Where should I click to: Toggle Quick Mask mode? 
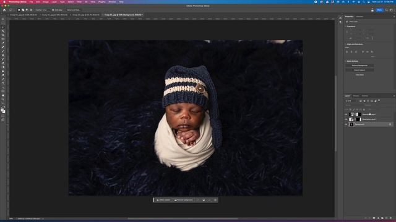[3, 116]
